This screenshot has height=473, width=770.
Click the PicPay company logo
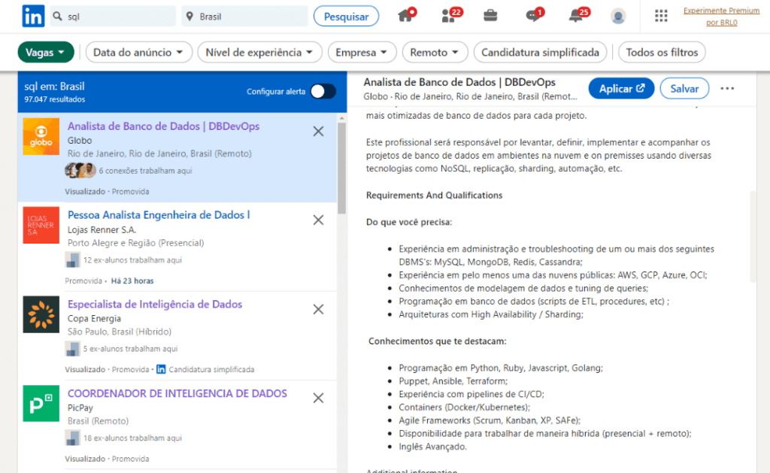pos(41,403)
